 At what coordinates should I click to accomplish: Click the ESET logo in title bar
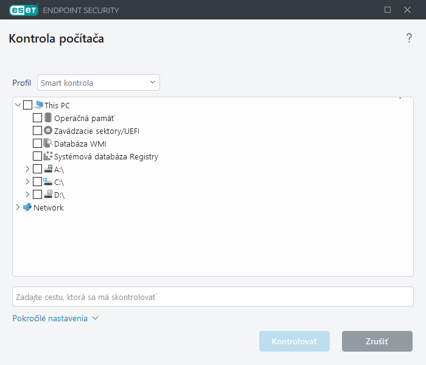tap(23, 10)
